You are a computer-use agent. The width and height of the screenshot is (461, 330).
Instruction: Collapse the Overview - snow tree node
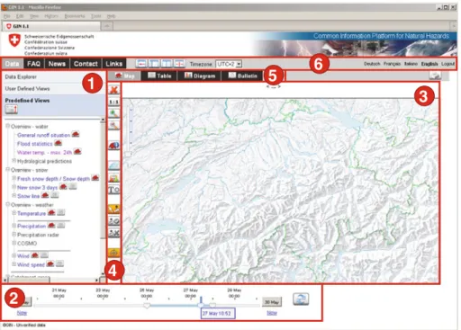[x=8, y=170]
